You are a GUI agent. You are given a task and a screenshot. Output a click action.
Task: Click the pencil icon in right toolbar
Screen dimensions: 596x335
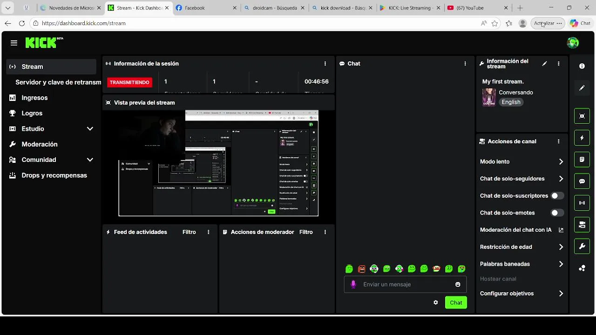pyautogui.click(x=582, y=88)
